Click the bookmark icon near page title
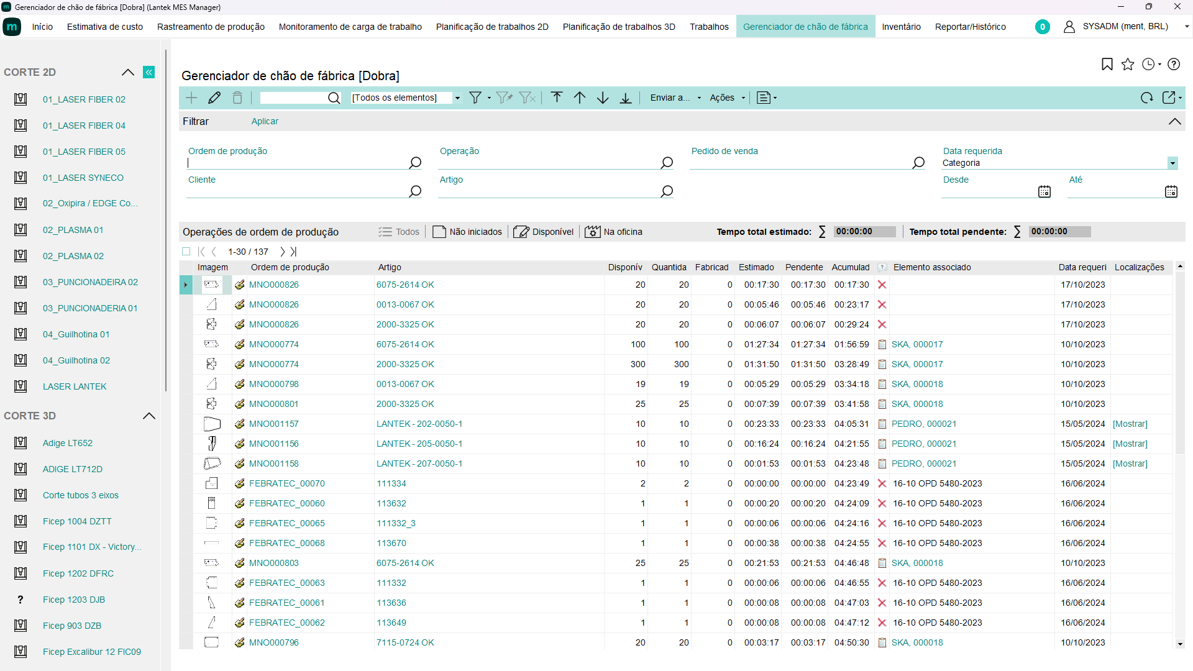 click(x=1107, y=64)
